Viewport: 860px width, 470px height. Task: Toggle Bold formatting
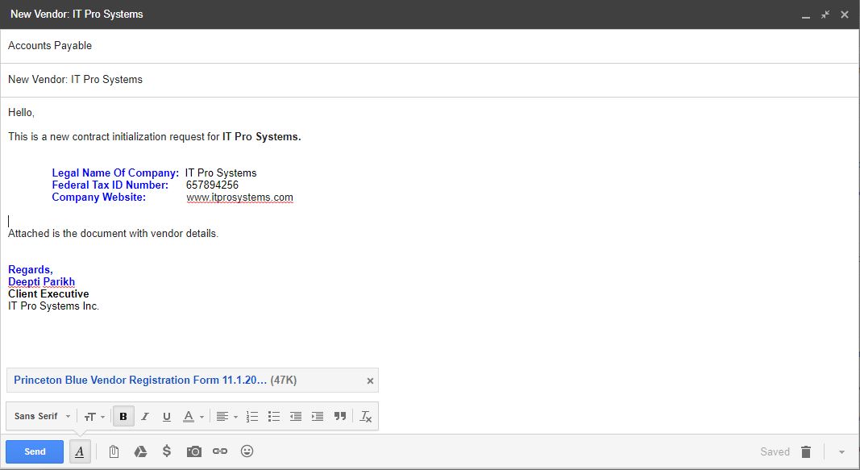tap(123, 416)
